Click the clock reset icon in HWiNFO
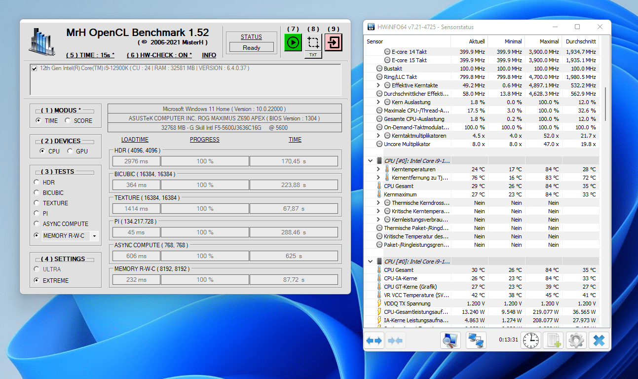 pyautogui.click(x=531, y=341)
